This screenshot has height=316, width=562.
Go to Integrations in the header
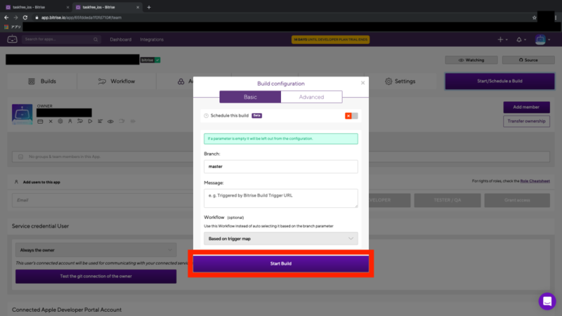[152, 39]
